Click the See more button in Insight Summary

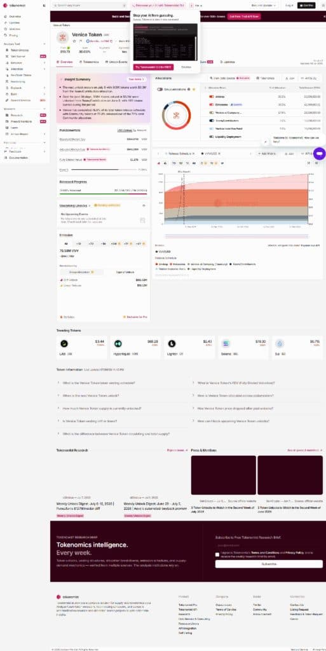137,79
